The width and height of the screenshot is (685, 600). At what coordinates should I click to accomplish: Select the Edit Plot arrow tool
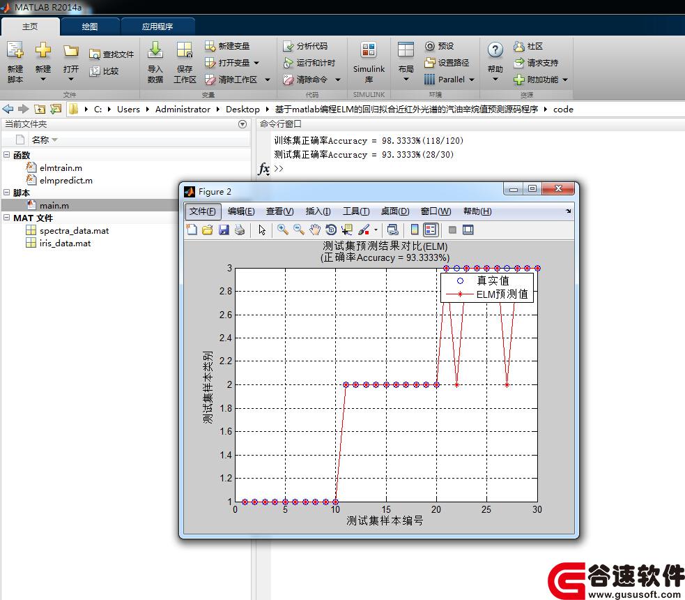(x=262, y=230)
